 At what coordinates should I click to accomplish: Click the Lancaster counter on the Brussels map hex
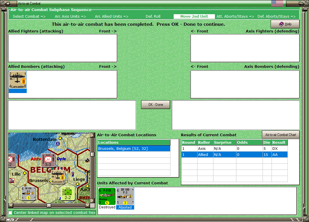(58, 177)
